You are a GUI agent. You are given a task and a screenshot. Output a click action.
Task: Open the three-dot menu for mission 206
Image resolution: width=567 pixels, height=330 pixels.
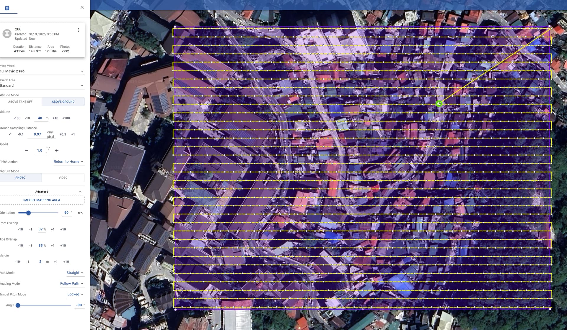point(78,30)
